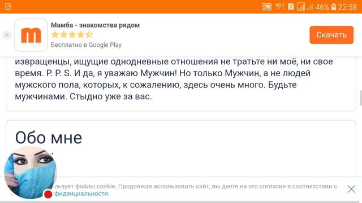Viewport: 362px width, 203px height.
Task: Tap the 4G network indicator
Action: (x=279, y=6)
